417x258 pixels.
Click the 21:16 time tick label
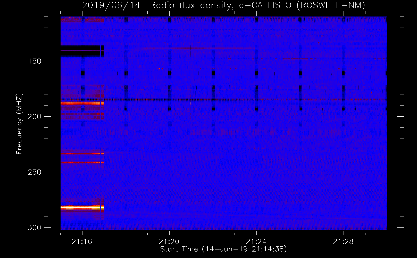click(82, 241)
